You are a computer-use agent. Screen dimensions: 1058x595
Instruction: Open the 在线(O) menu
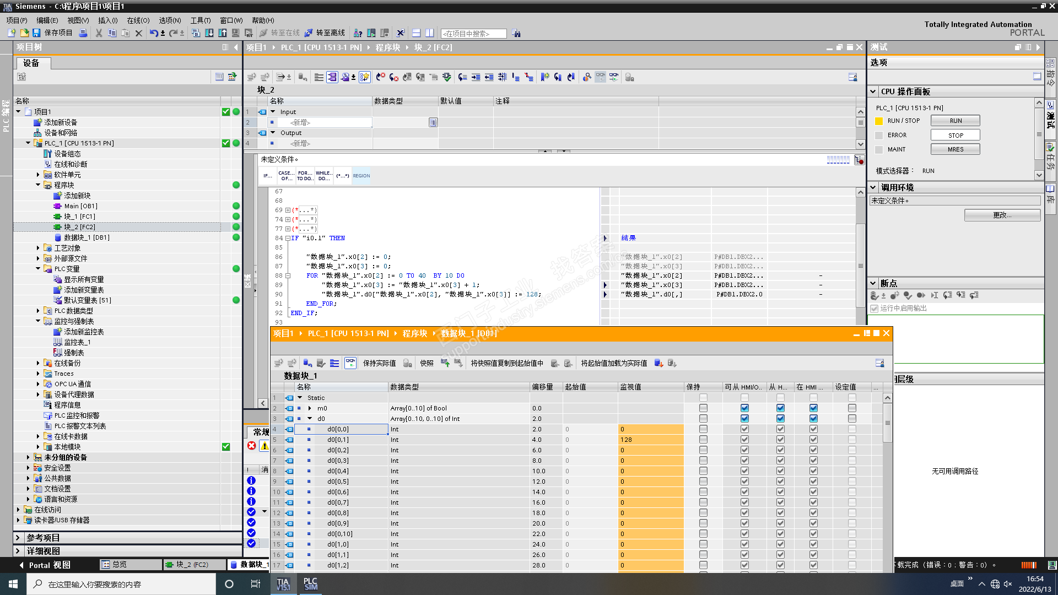(x=138, y=20)
